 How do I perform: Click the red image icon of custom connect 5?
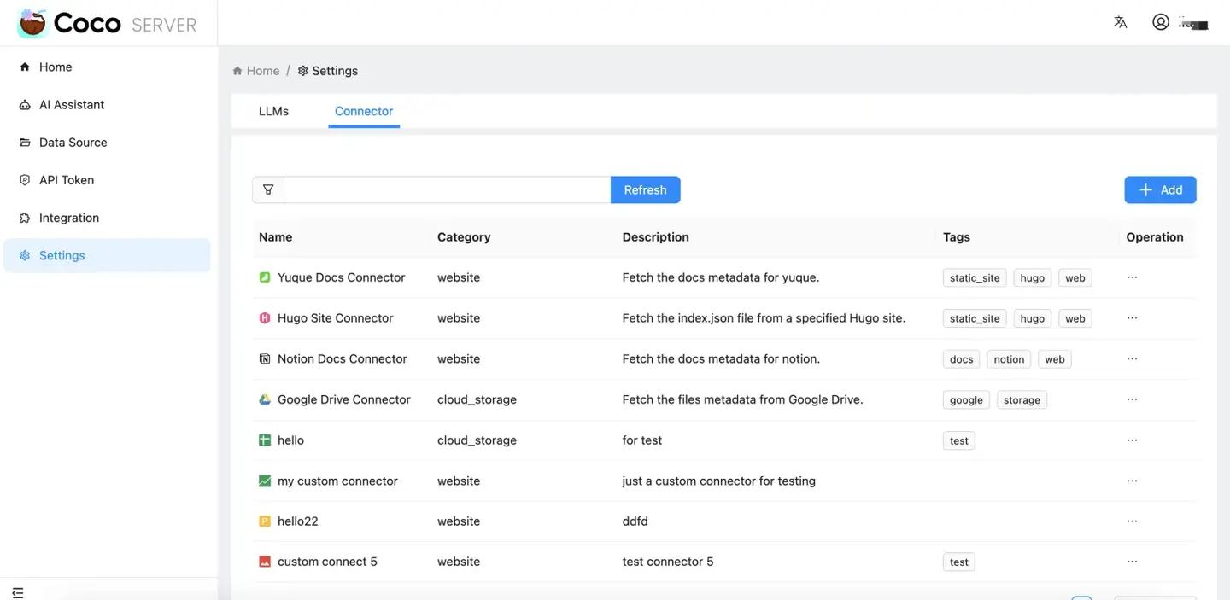tap(265, 562)
